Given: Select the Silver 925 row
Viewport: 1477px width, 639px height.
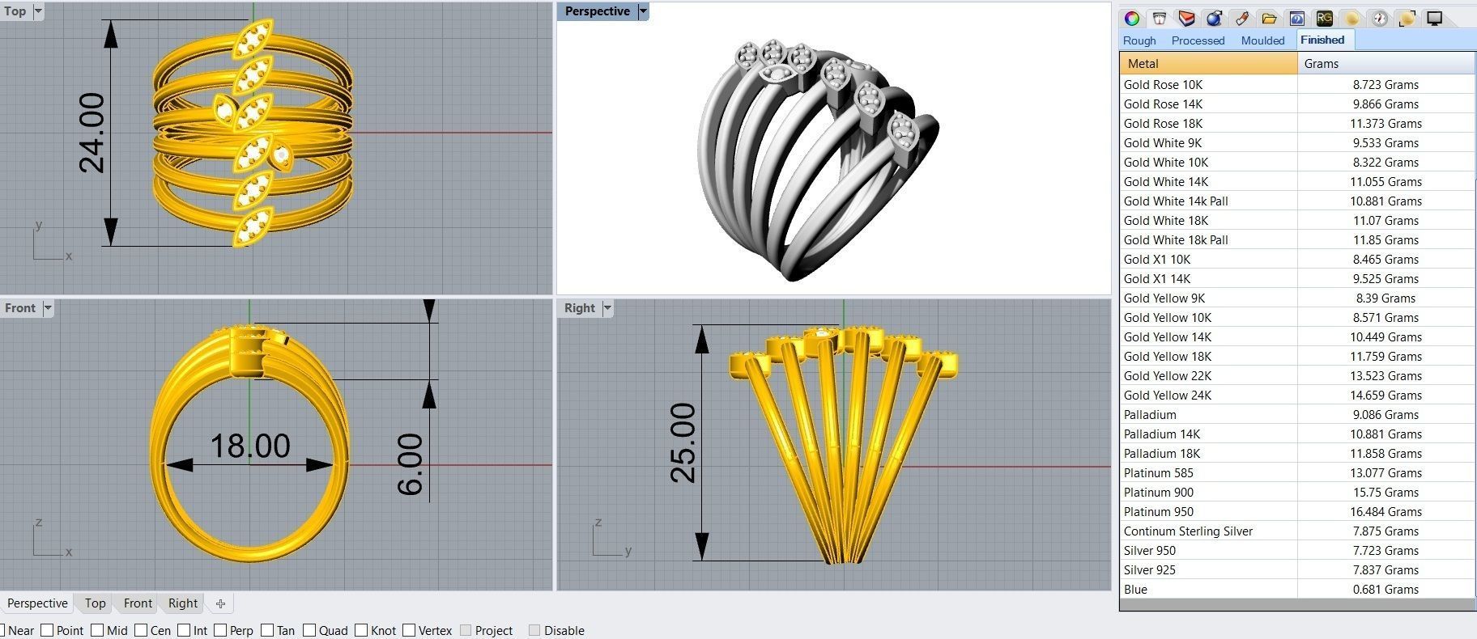Looking at the screenshot, I should click(x=1297, y=569).
